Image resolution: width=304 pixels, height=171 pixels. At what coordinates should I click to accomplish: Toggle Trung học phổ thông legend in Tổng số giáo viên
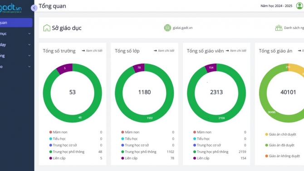[x=211, y=151]
